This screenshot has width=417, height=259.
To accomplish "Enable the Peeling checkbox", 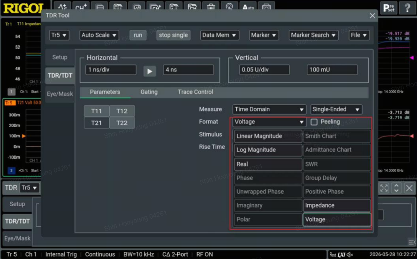I will pos(314,122).
